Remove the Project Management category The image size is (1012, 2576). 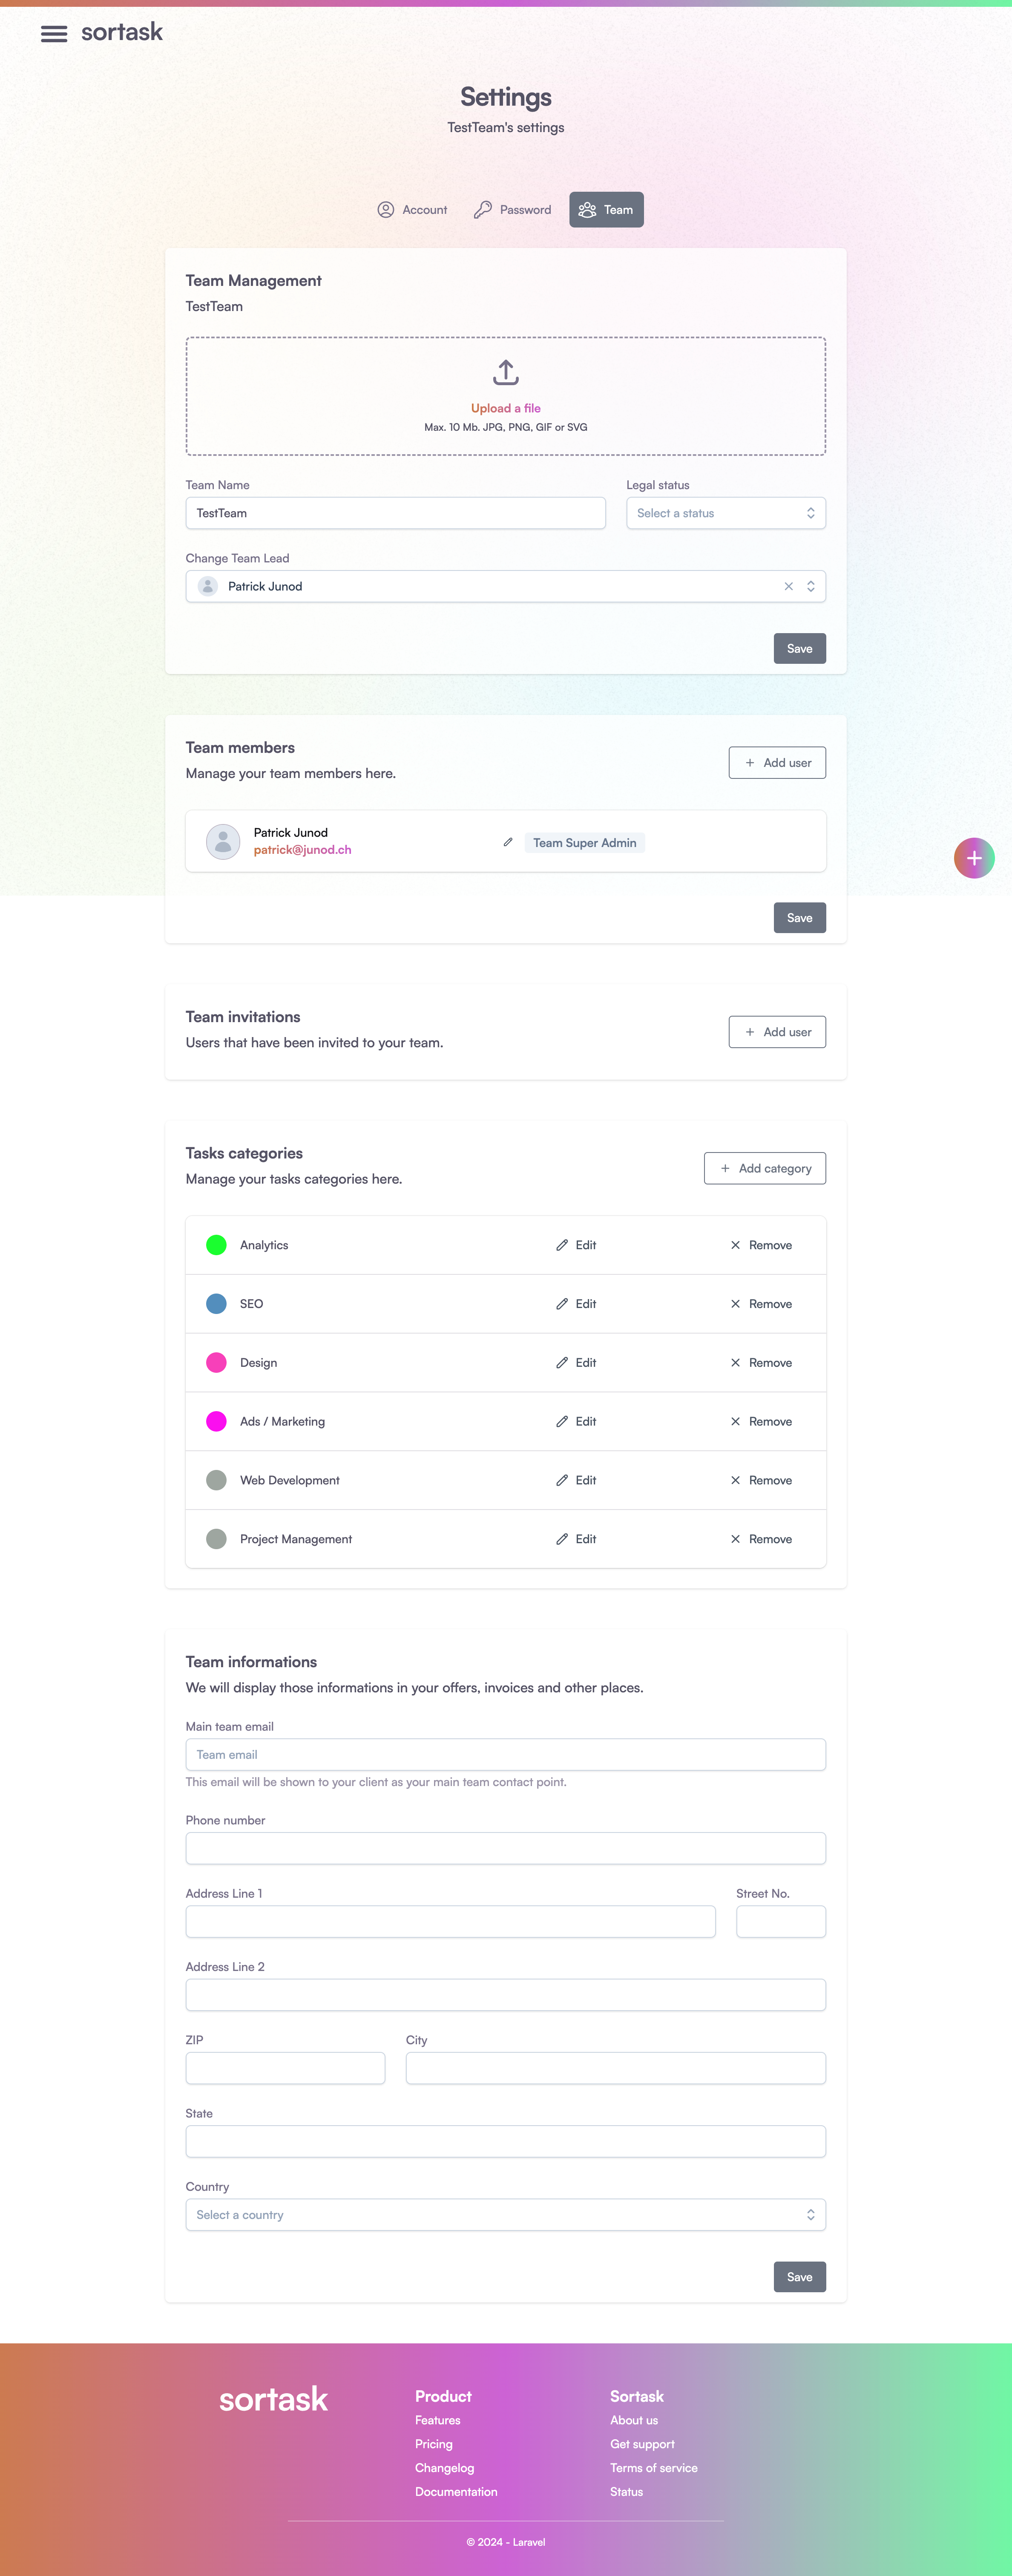point(761,1539)
